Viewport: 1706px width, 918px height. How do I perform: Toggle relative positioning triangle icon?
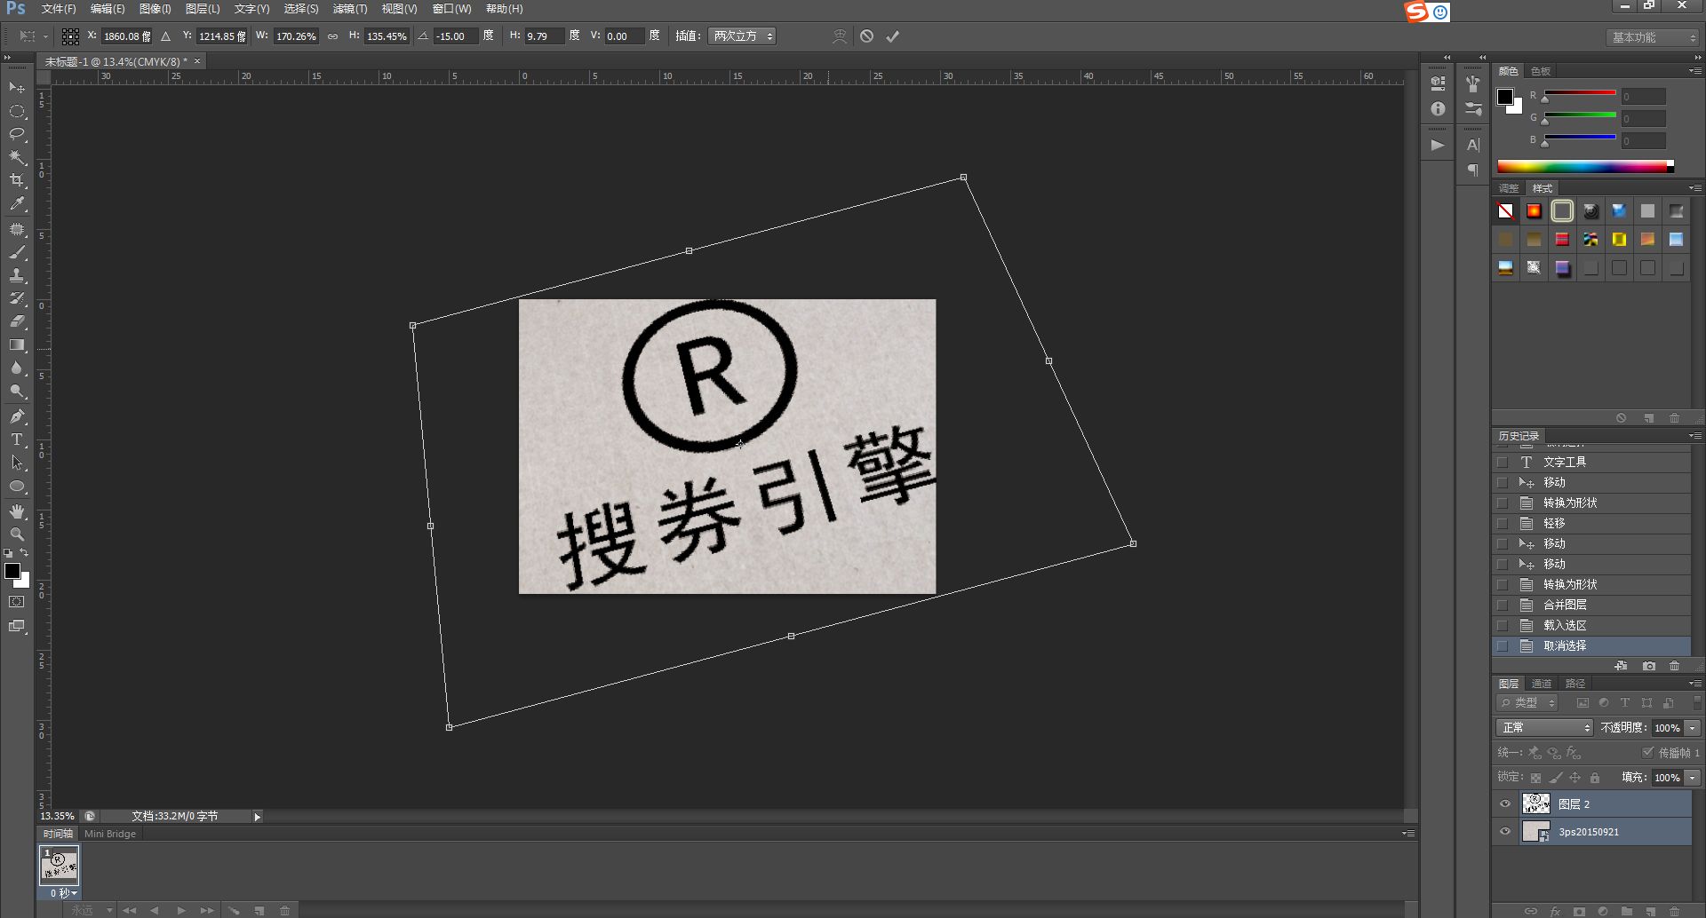click(x=165, y=36)
